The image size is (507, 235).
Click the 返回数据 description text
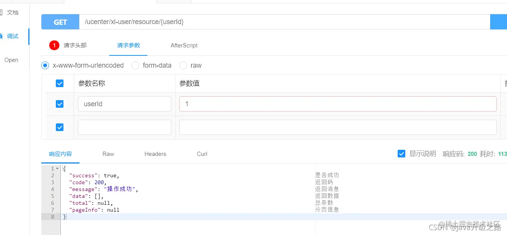[x=327, y=196]
